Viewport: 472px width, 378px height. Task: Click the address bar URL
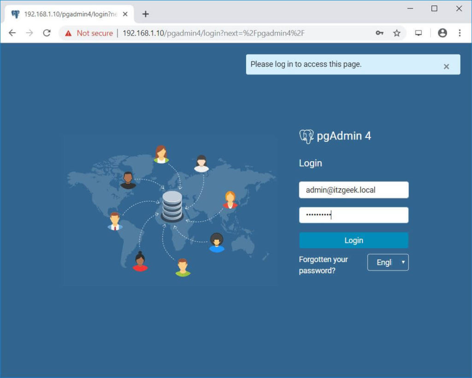213,33
